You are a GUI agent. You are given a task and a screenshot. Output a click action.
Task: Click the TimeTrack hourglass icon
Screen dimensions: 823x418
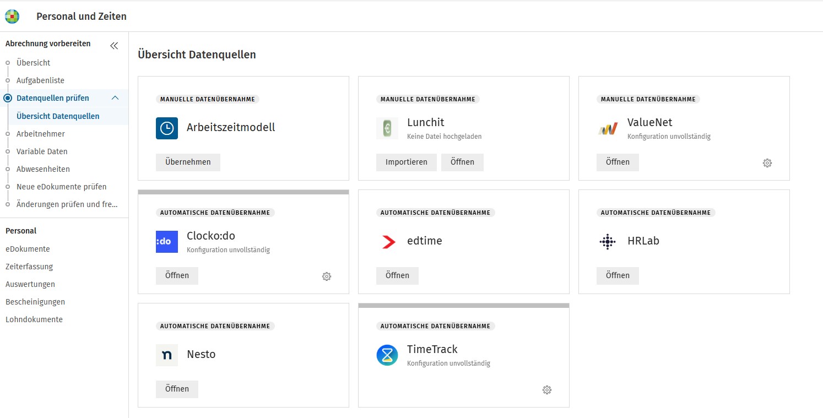tap(387, 355)
